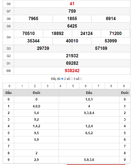Click digit filter tab 8
The width and height of the screenshot is (132, 165).
[111, 86]
